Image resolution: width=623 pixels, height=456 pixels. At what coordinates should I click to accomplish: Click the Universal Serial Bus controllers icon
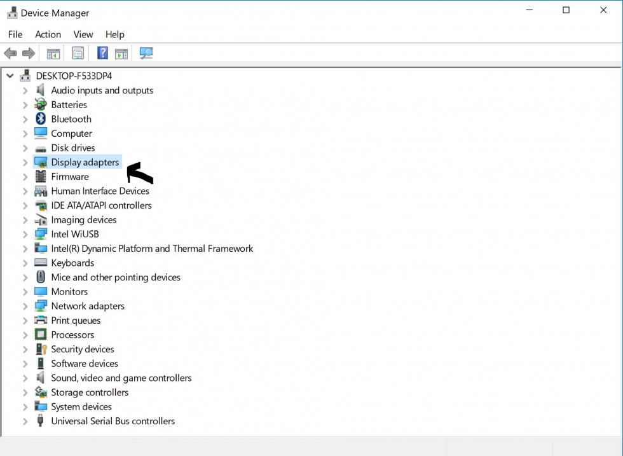coord(40,420)
